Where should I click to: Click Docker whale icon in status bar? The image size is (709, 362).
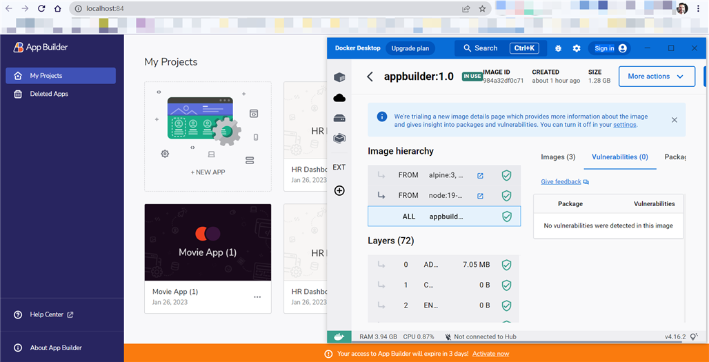point(339,336)
